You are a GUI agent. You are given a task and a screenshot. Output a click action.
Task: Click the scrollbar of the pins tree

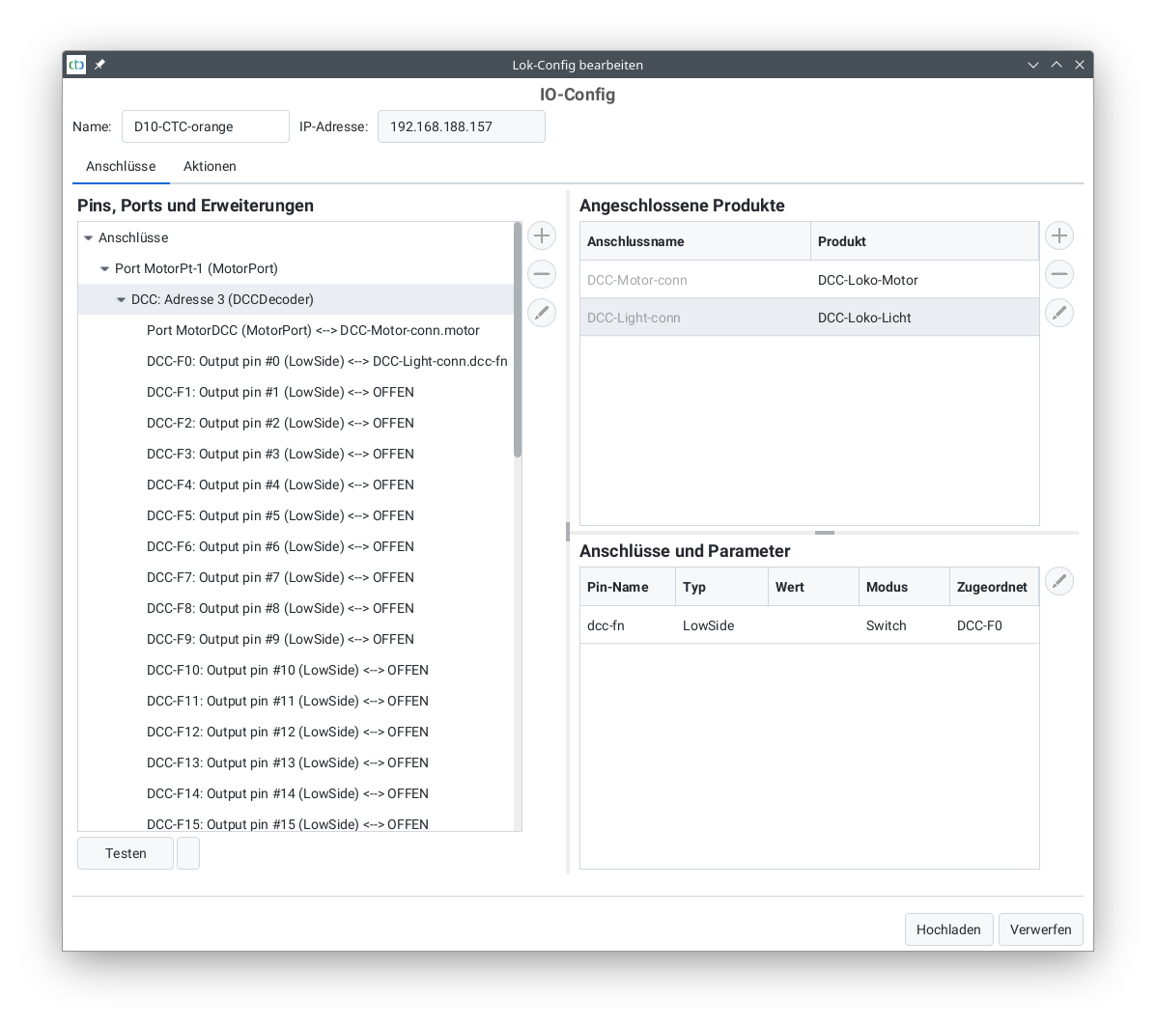pos(517,338)
